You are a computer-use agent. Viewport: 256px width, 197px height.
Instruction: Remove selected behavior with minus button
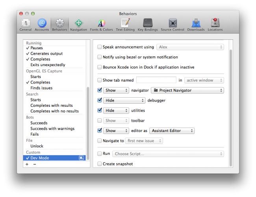tap(35, 164)
